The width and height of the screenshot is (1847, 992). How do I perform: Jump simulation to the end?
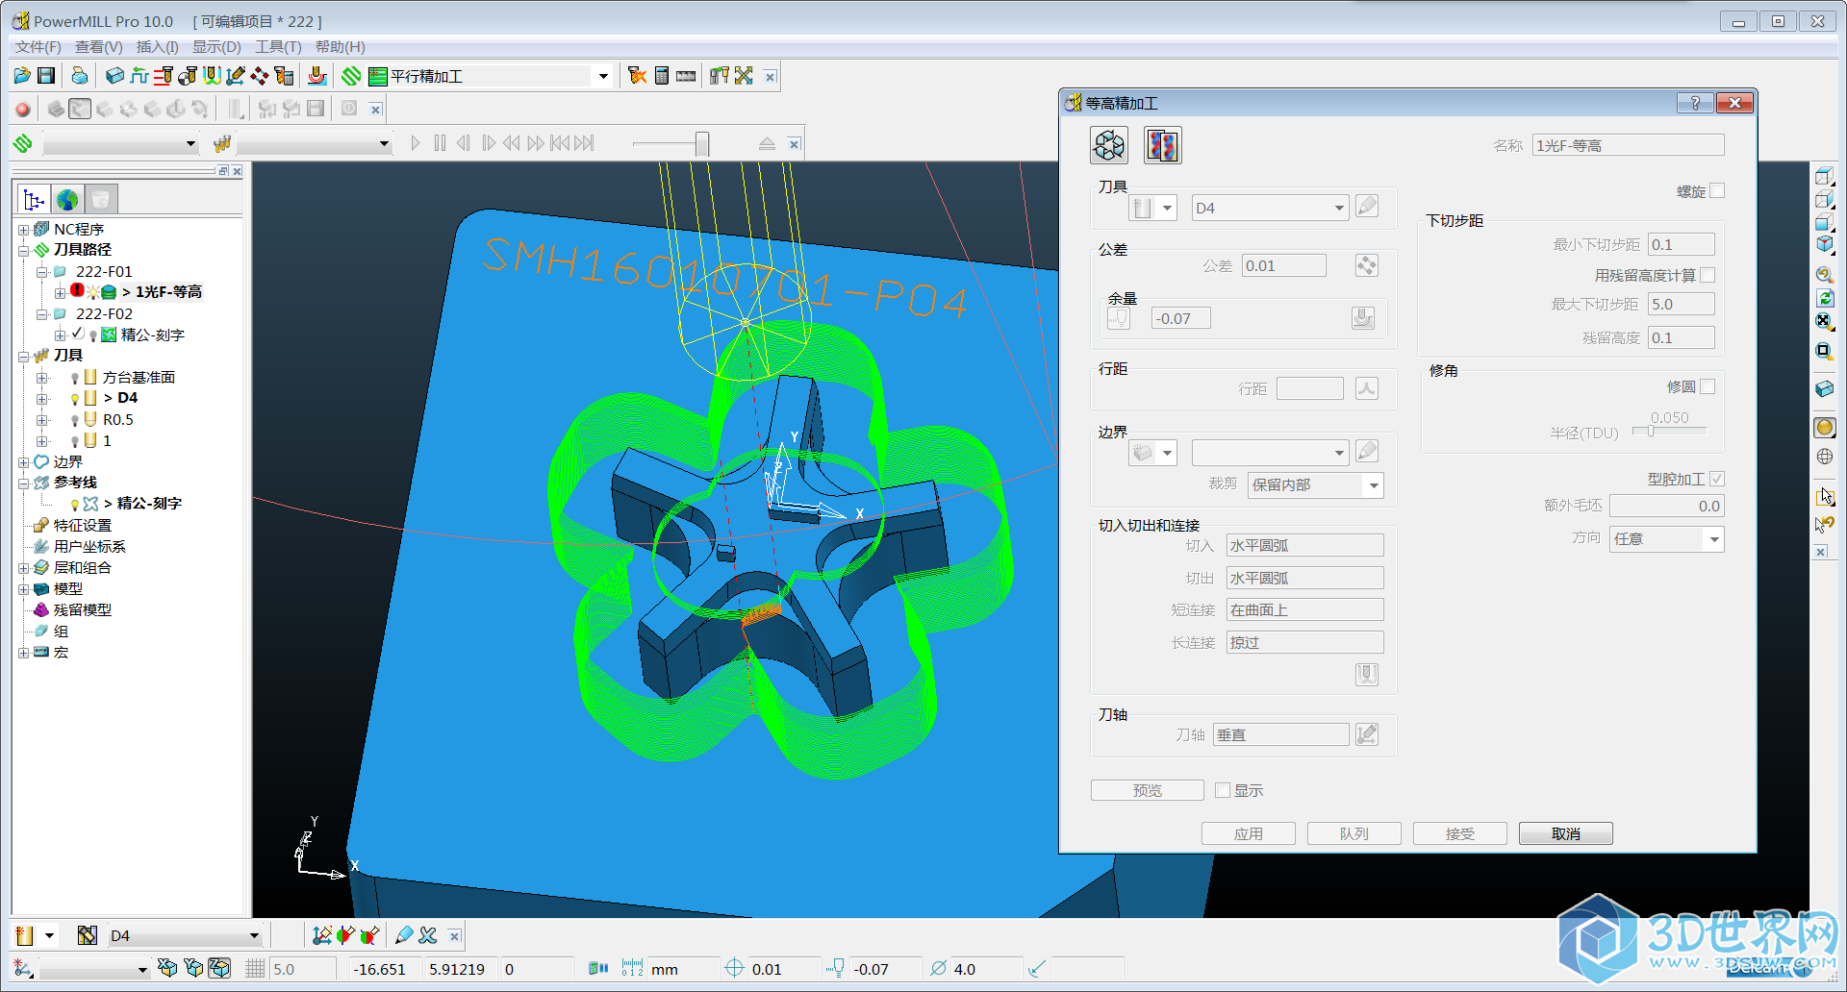(x=585, y=143)
